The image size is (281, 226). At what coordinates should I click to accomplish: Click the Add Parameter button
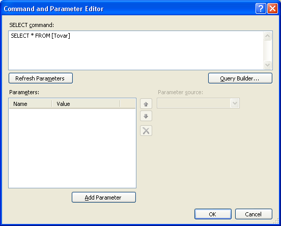tap(104, 197)
